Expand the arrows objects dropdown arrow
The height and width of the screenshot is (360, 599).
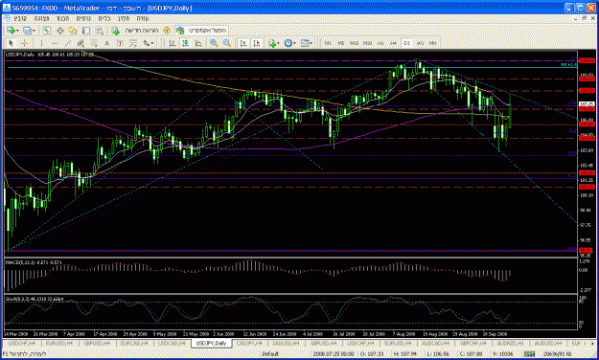tap(152, 43)
